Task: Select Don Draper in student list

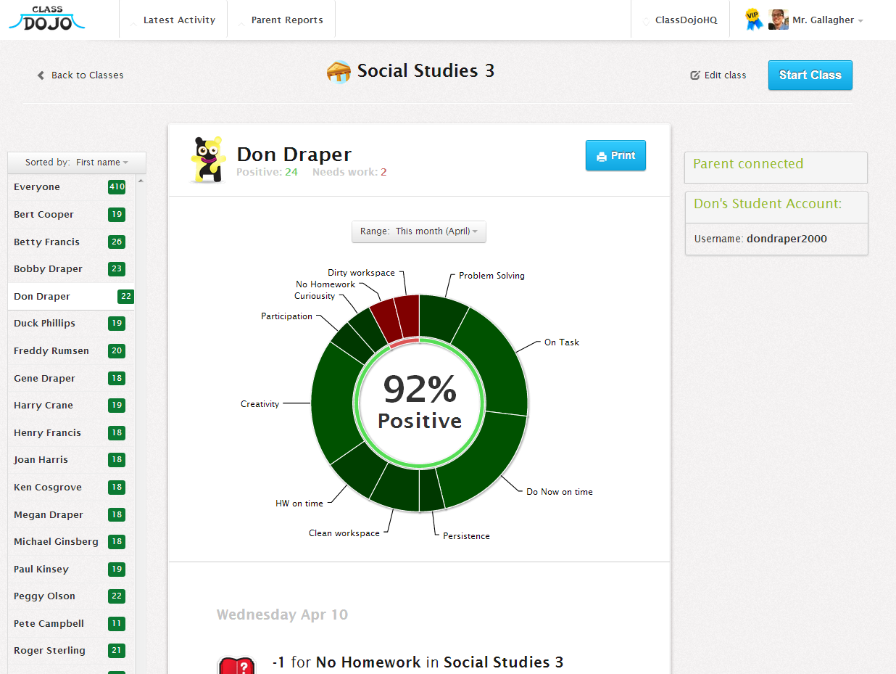Action: point(70,297)
